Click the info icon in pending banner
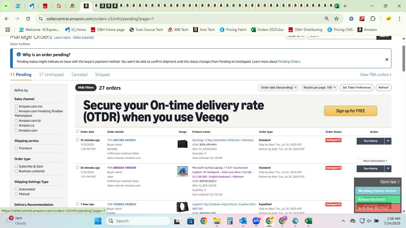406x228 pixels. (x=19, y=55)
